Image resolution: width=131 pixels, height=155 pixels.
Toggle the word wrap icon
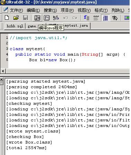coord(115,18)
